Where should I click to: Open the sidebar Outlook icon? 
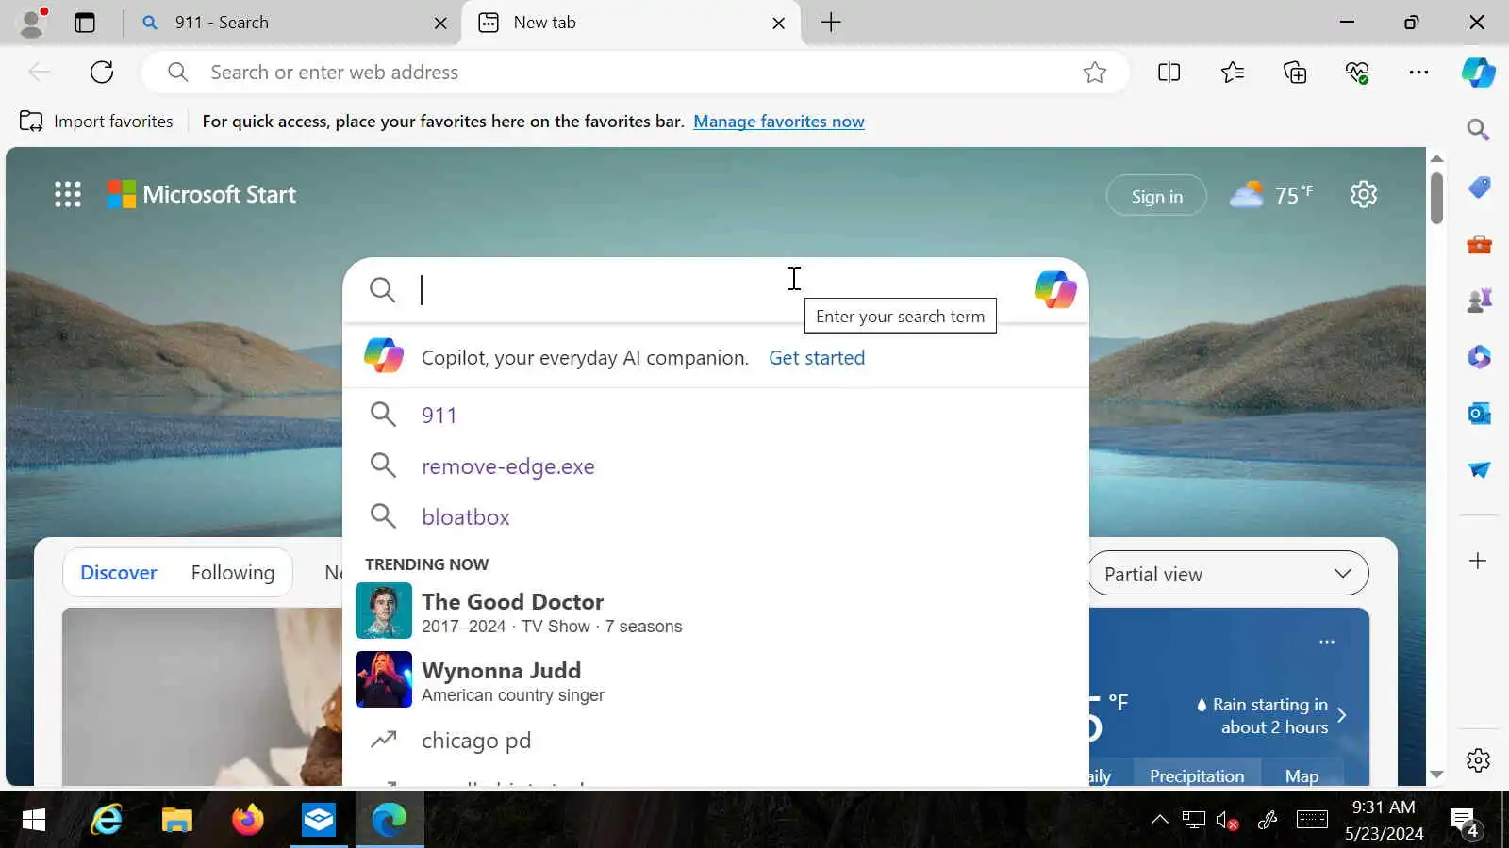pos(1479,414)
